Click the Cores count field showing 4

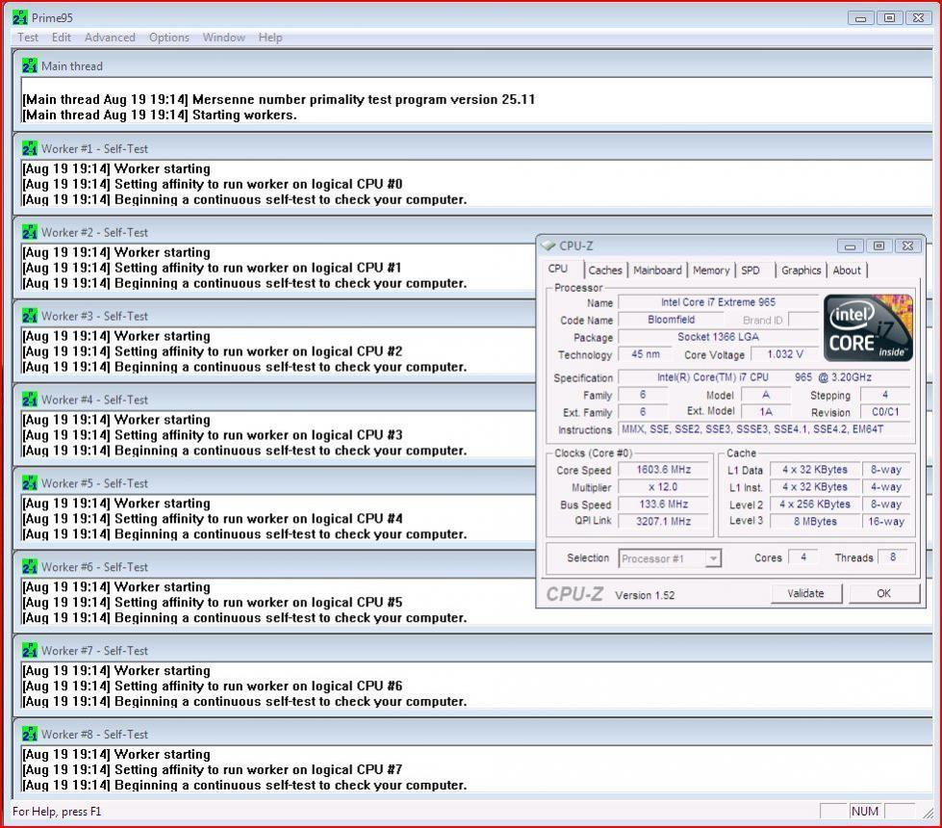802,556
